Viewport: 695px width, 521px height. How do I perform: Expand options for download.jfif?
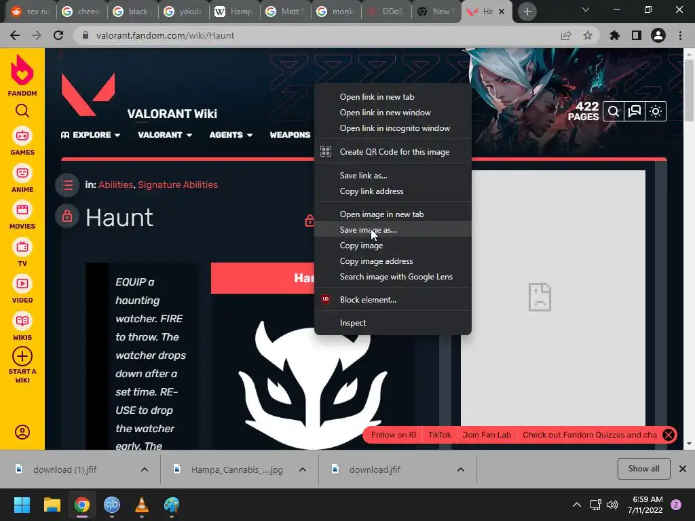tap(461, 469)
